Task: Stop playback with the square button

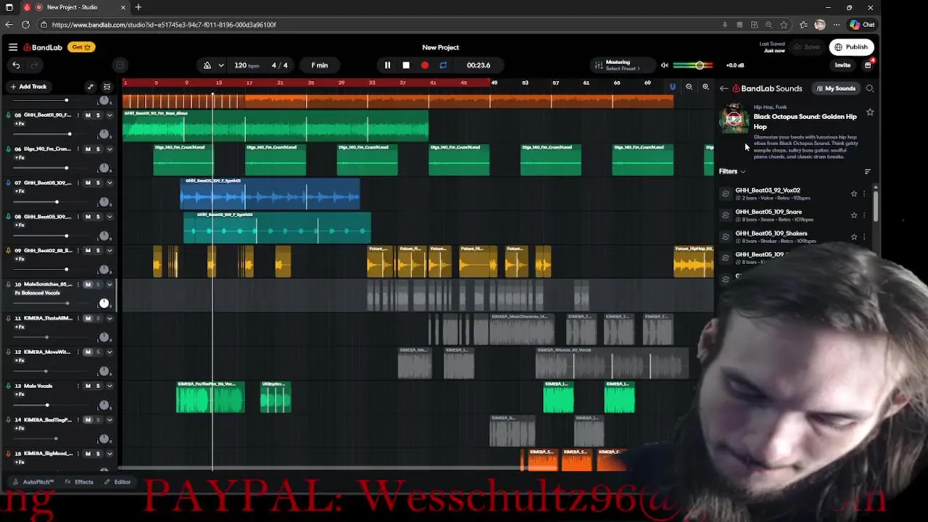Action: click(x=406, y=65)
